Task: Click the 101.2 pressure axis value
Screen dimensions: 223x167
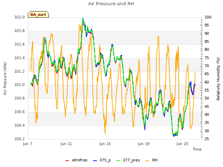Action: (x=20, y=71)
